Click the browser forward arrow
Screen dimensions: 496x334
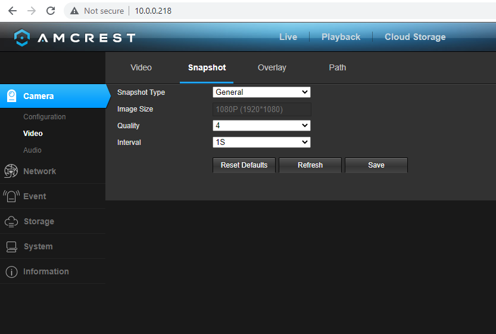coord(32,11)
